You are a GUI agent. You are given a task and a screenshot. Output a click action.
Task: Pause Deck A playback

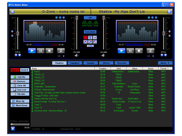[x=41, y=51]
